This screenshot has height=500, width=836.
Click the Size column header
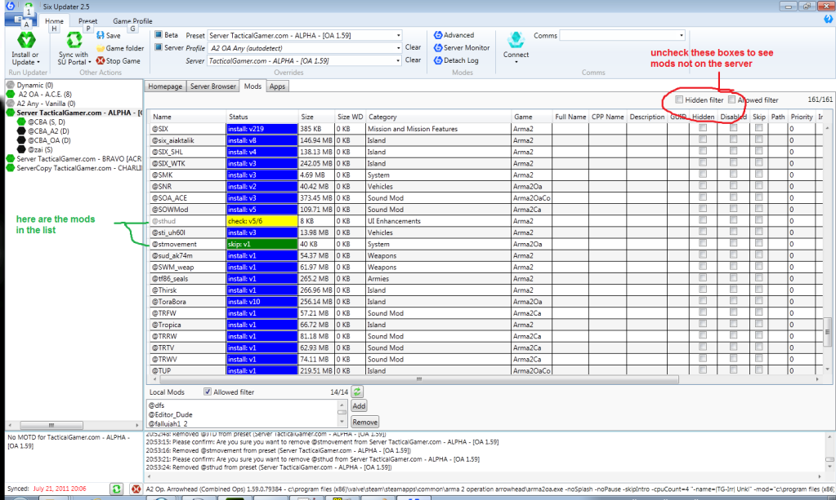click(x=315, y=117)
